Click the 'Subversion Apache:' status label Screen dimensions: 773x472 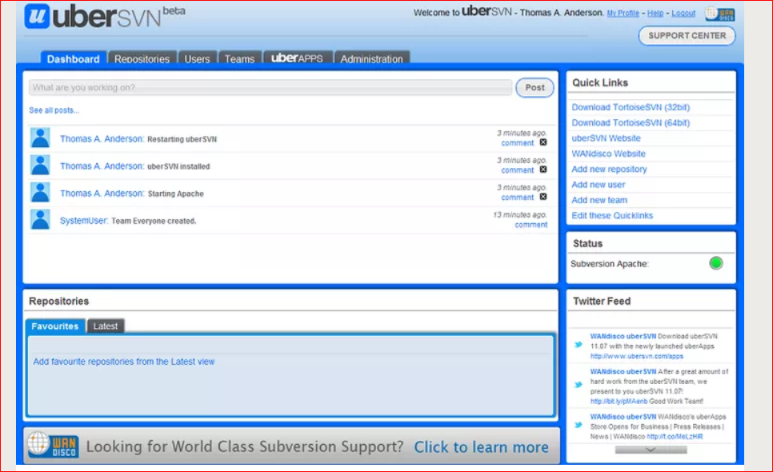point(609,263)
